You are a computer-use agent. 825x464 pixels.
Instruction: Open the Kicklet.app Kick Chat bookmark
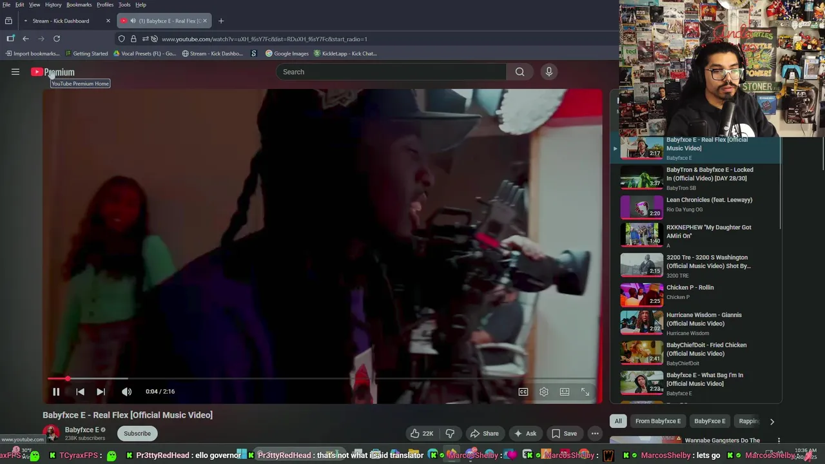point(345,53)
